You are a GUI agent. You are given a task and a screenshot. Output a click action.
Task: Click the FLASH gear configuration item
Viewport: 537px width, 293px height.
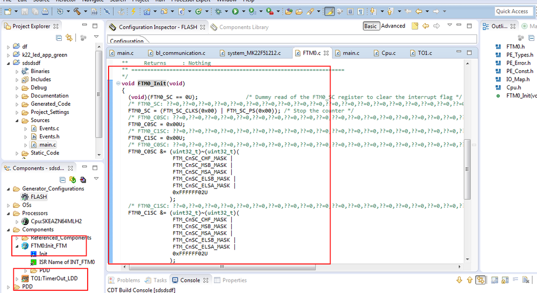coord(34,196)
